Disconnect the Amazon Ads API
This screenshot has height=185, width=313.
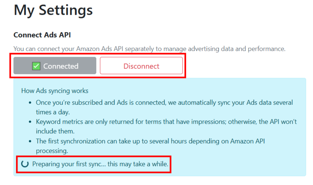point(141,66)
